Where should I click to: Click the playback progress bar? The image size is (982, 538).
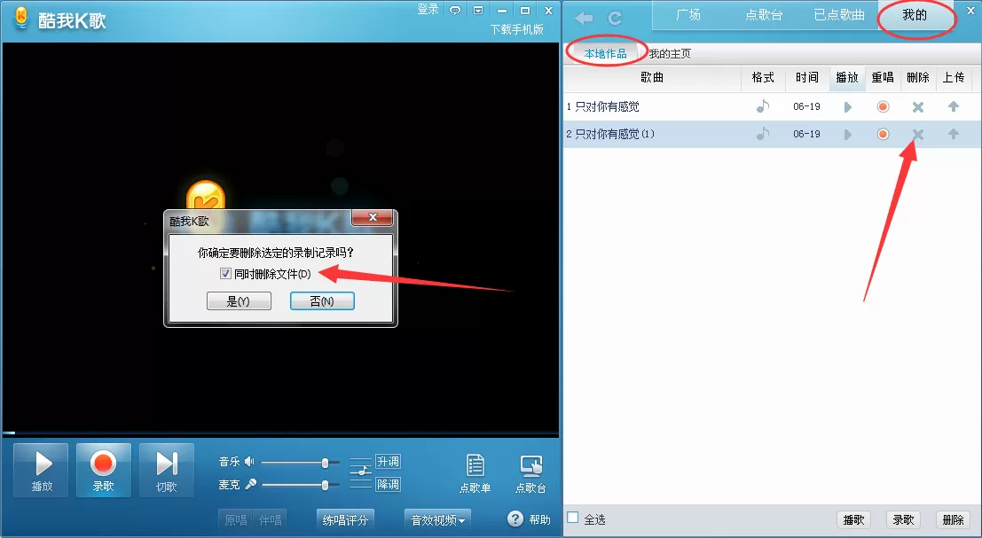(280, 433)
